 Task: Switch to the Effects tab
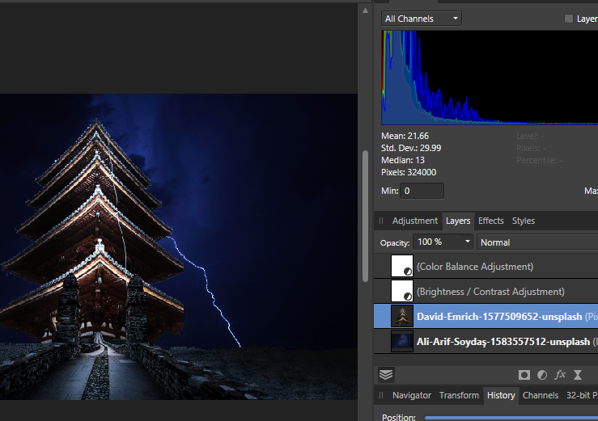click(x=491, y=221)
